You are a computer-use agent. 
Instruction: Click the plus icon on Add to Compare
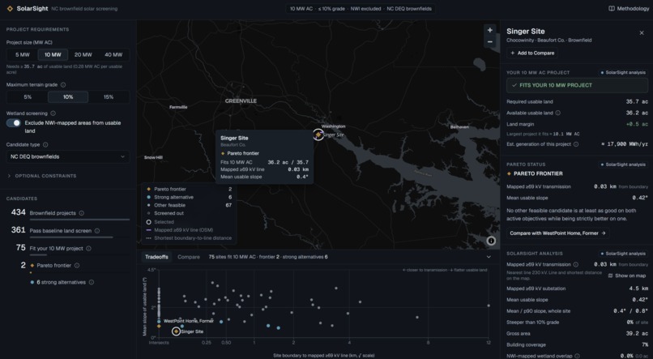(512, 53)
